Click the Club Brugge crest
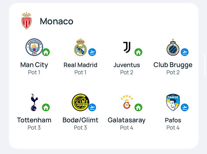207x154 pixels. click(x=173, y=47)
